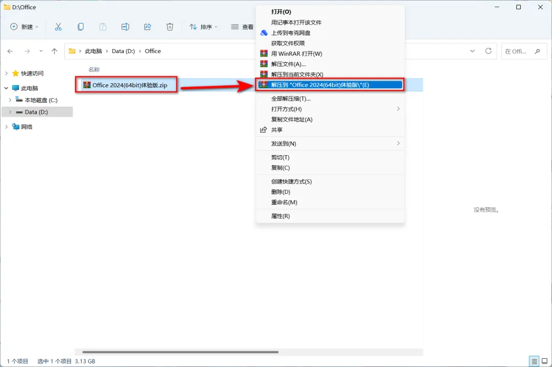Choose 上传到夸克网盘 in context menu

click(x=331, y=33)
